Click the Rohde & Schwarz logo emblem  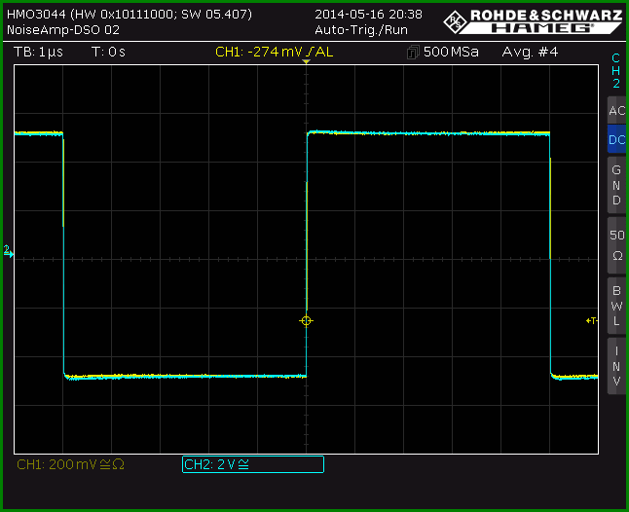pos(455,21)
